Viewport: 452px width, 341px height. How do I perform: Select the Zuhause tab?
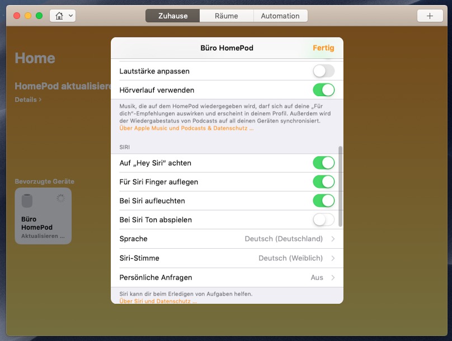coord(172,16)
